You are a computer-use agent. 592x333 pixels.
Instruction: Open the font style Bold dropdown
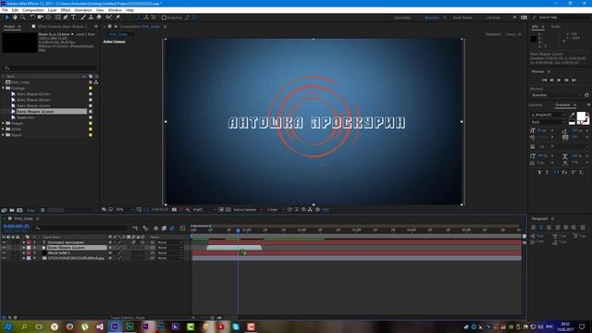[549, 122]
